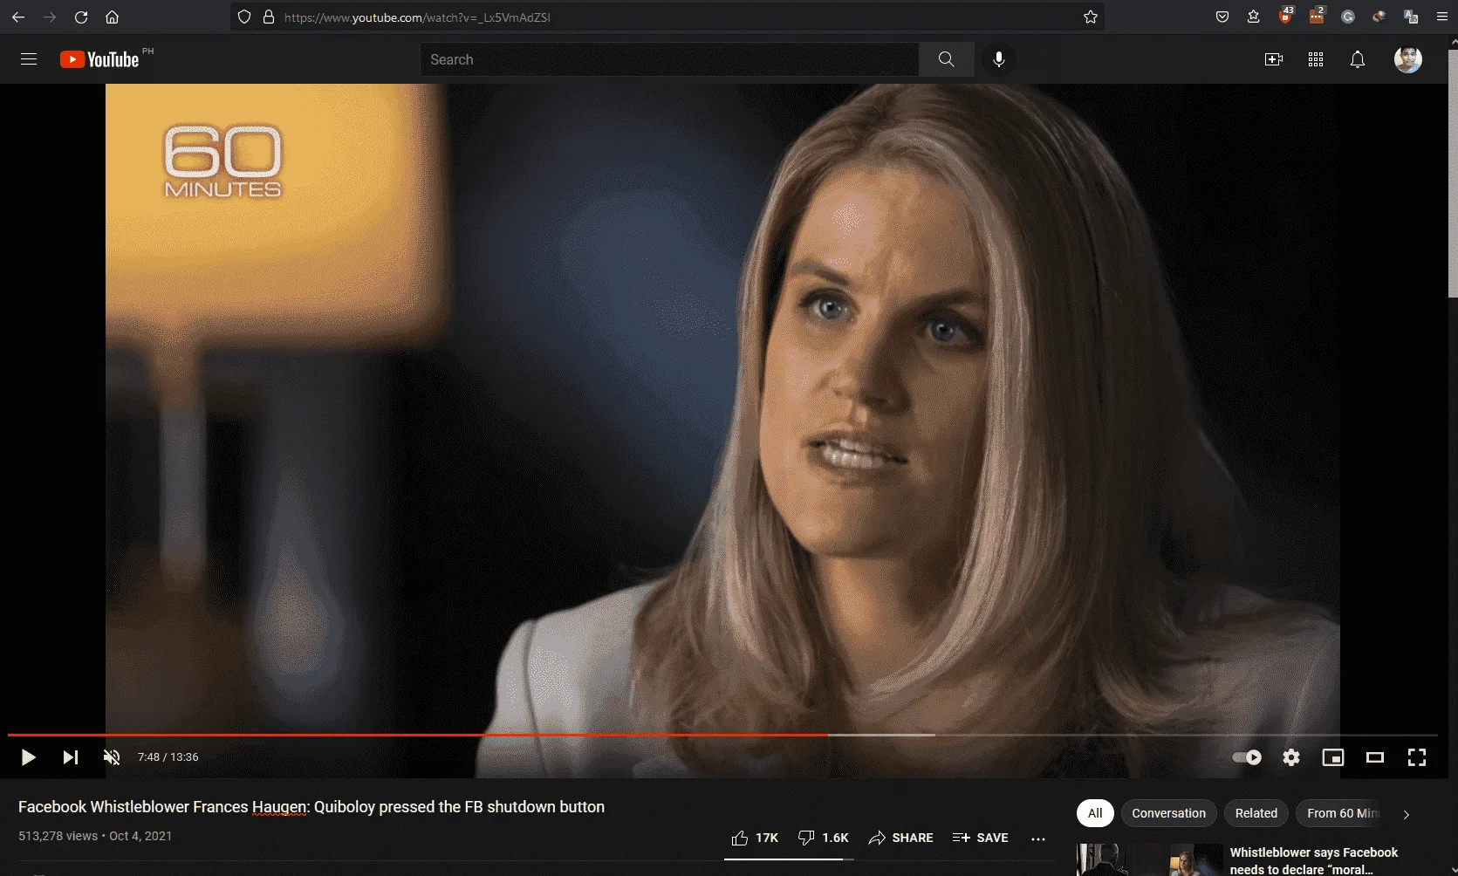Open the recommended video thumbnail
This screenshot has height=876, width=1458.
pos(1150,860)
